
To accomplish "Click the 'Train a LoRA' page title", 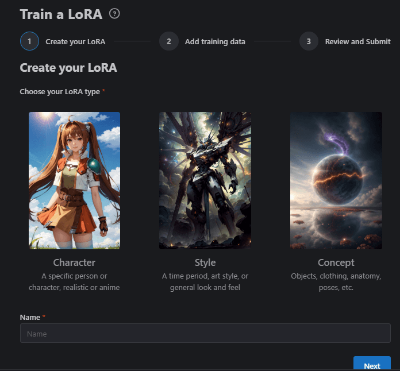I will (61, 14).
